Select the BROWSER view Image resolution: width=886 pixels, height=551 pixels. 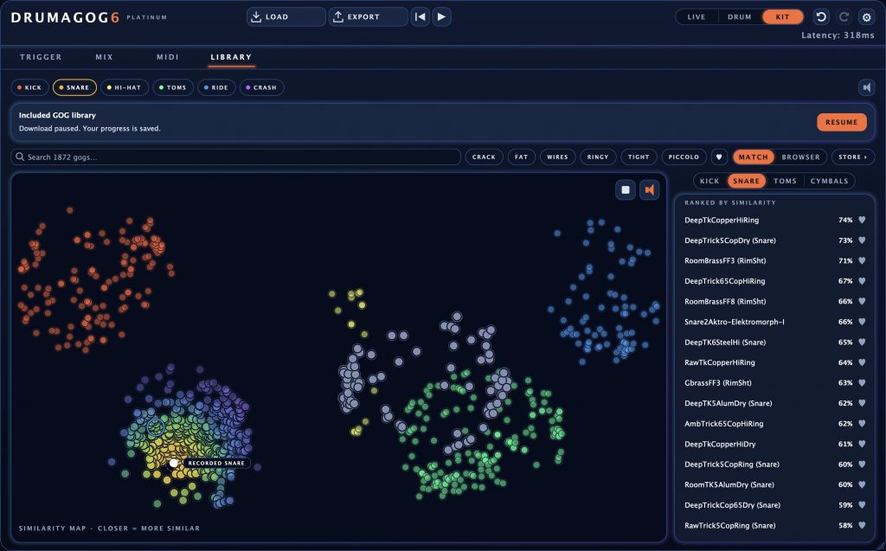800,157
